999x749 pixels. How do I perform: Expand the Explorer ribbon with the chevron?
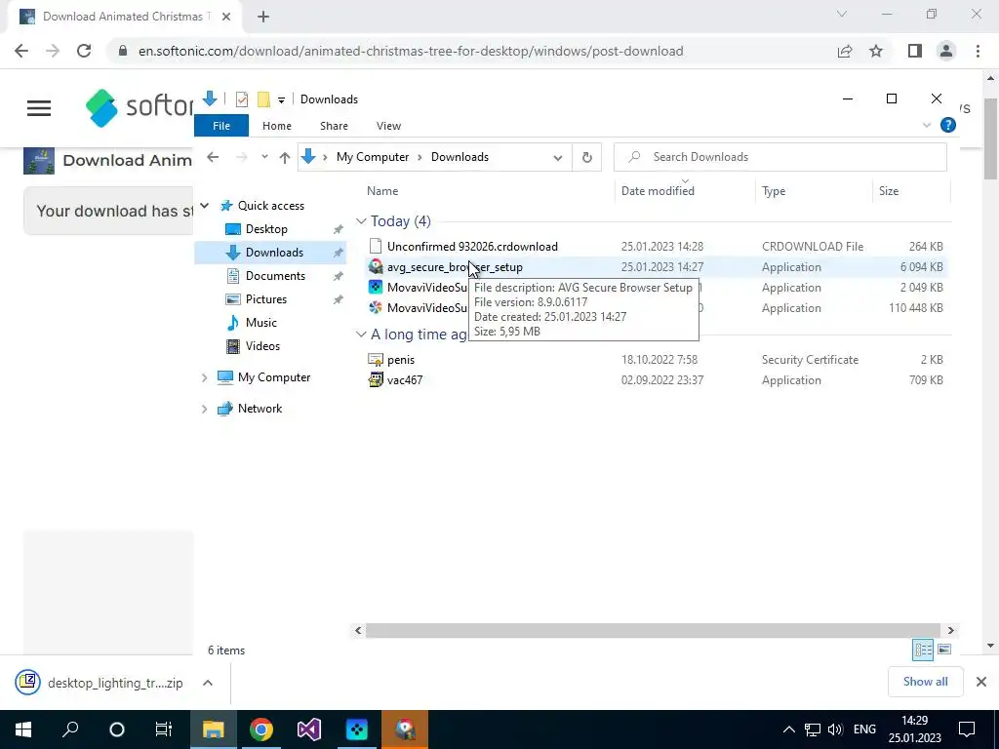click(x=927, y=126)
